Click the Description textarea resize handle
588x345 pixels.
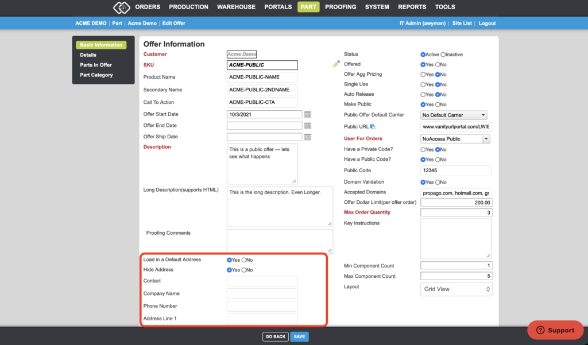tap(295, 181)
